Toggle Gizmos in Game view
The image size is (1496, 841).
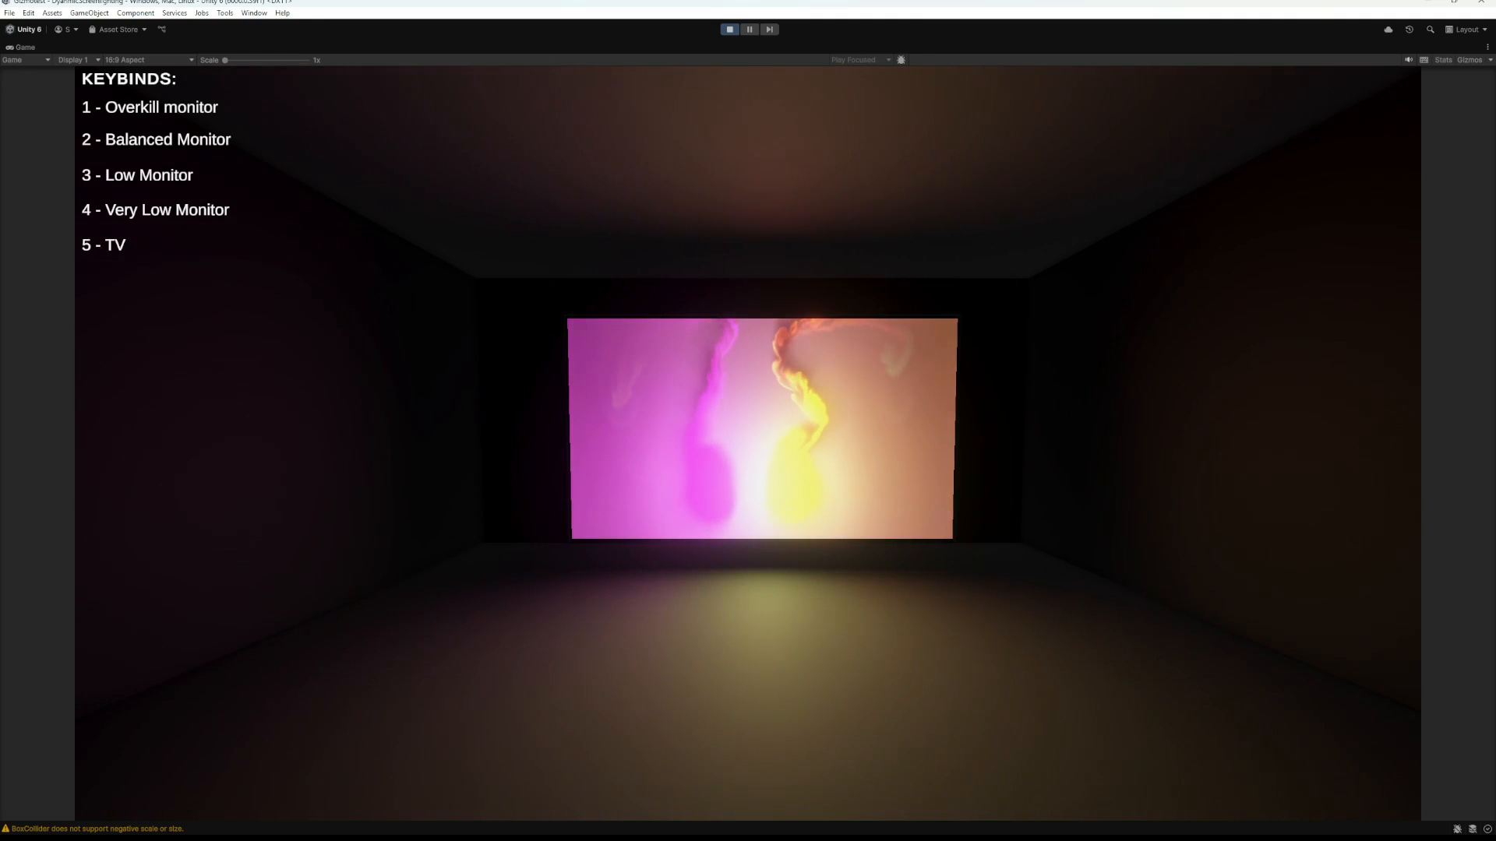coord(1470,60)
